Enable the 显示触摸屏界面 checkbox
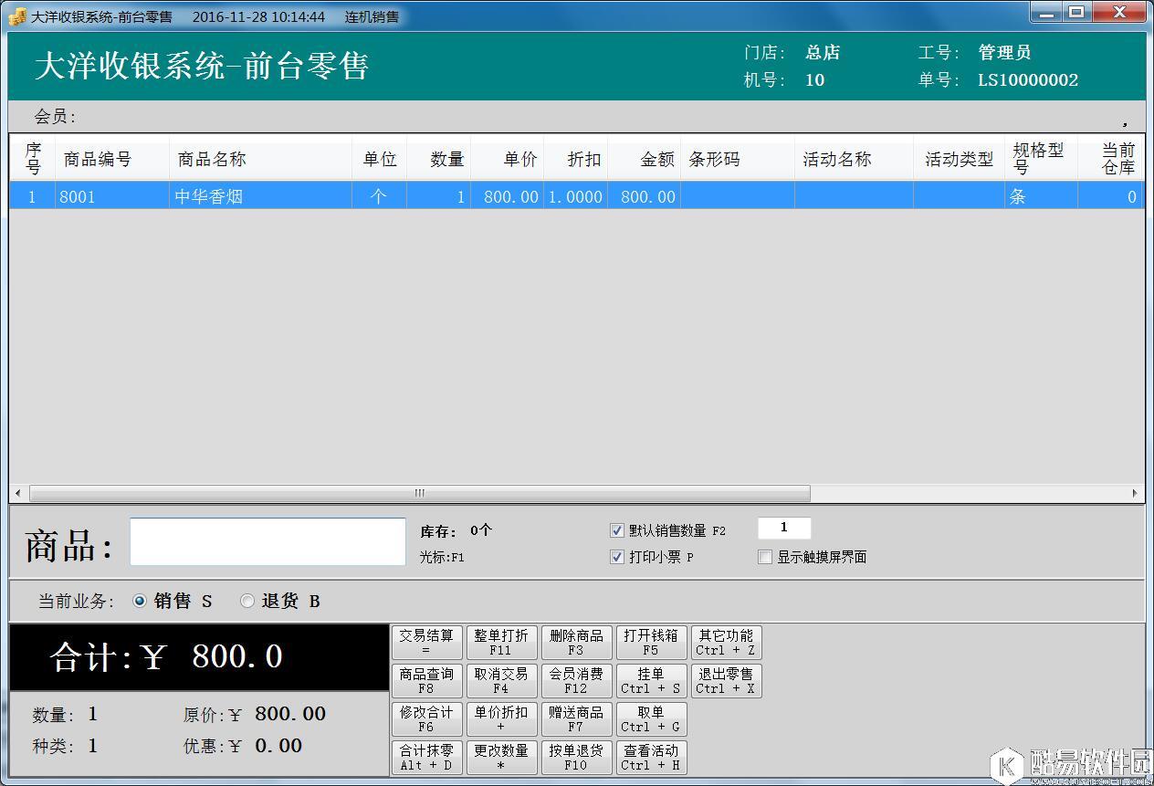 [765, 557]
